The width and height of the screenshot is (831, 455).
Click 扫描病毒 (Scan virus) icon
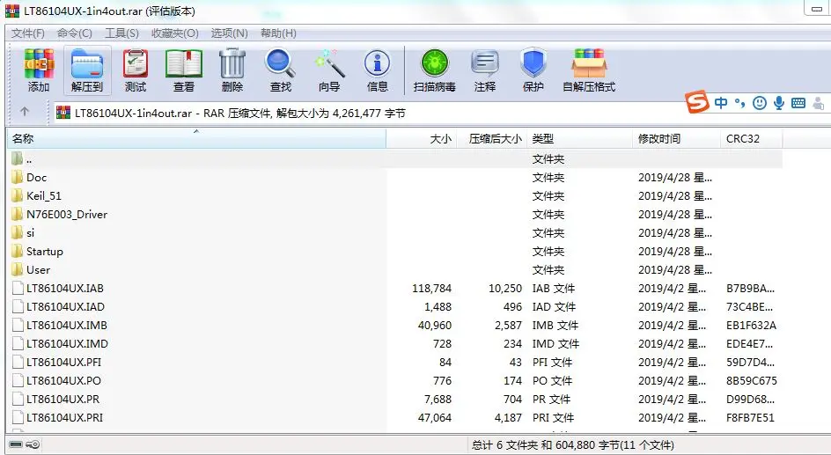(x=435, y=70)
